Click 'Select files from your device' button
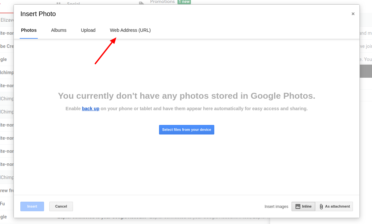This screenshot has height=224, width=372. [186, 130]
